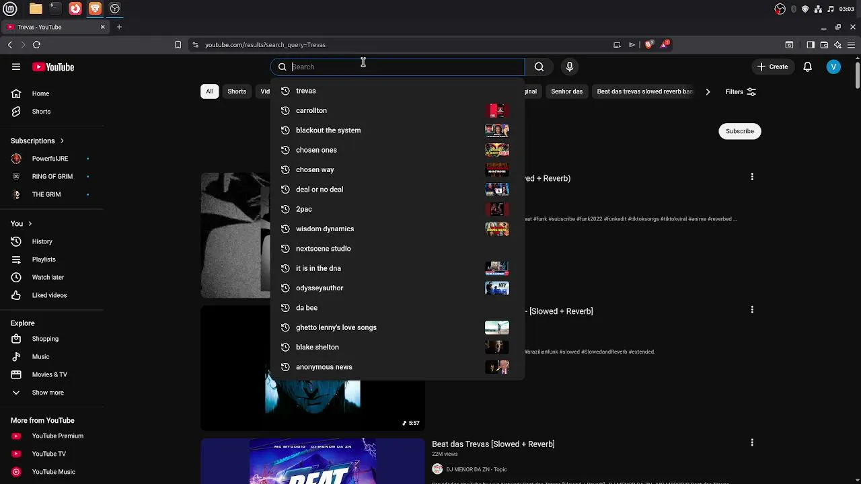Choose nextscene studio suggestion
This screenshot has height=484, width=861.
[397, 249]
